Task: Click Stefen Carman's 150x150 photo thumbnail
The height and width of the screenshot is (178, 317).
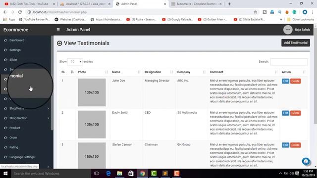Action: click(92, 155)
